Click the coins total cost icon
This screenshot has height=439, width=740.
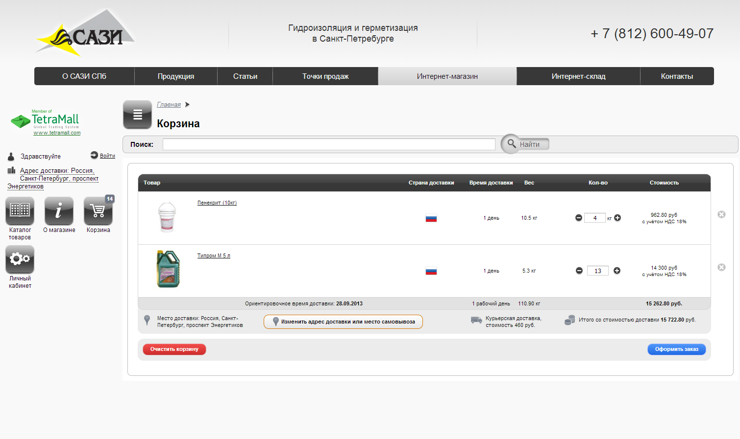coord(569,320)
